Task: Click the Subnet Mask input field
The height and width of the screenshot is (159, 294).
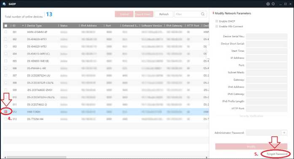Action: [x=267, y=73]
